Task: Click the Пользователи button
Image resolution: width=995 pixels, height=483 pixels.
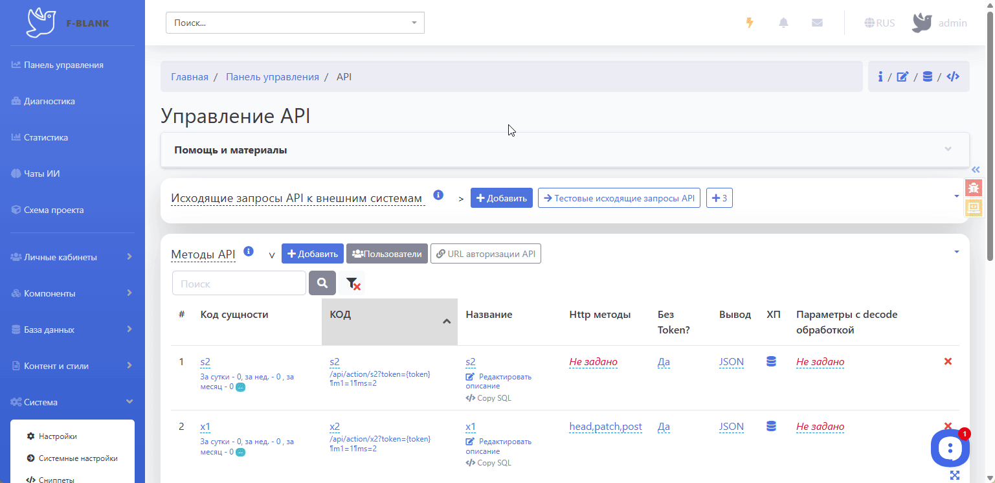Action: click(x=386, y=254)
